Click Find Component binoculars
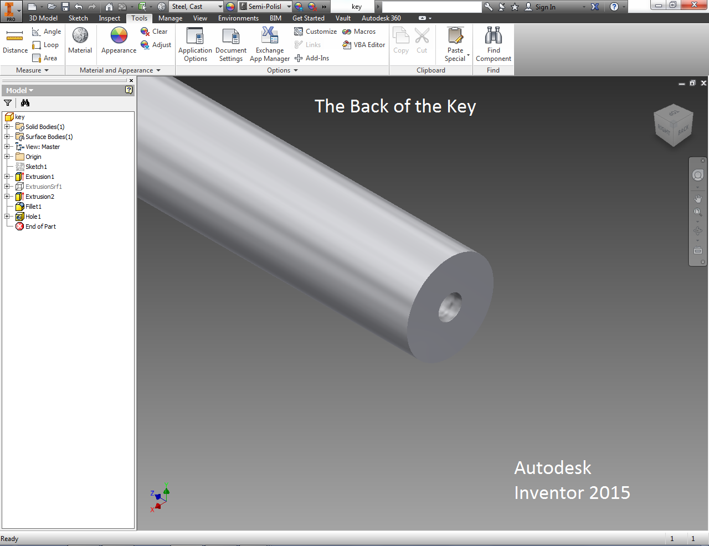709x546 pixels. click(494, 44)
